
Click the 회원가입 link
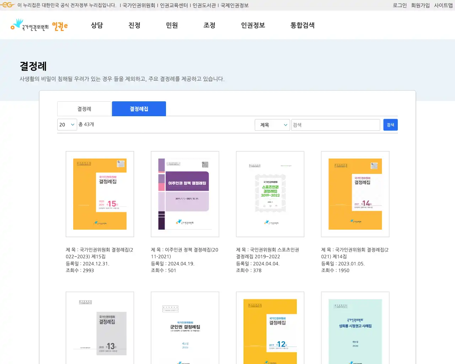(421, 5)
